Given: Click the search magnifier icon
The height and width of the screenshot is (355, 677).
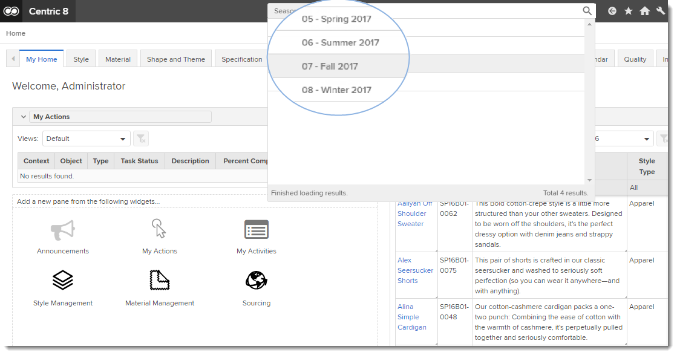Looking at the screenshot, I should [587, 11].
